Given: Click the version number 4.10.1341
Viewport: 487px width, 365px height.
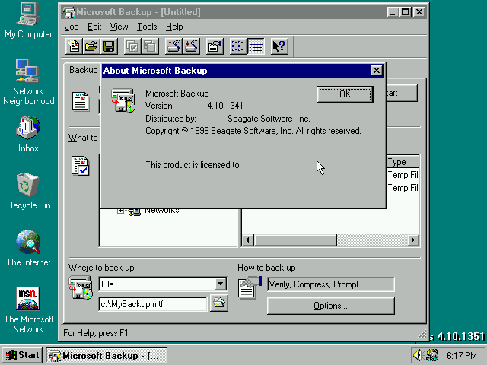Looking at the screenshot, I should click(225, 106).
